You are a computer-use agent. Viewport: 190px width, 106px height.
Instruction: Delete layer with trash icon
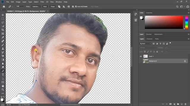(185, 104)
